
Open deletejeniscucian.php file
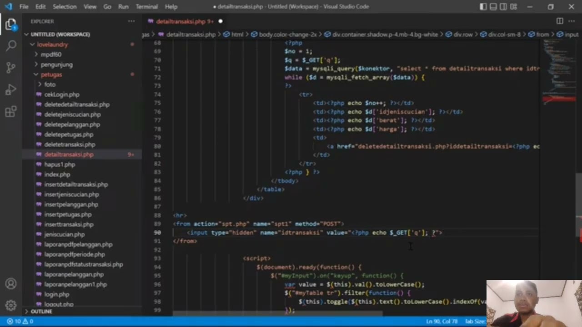coord(72,114)
